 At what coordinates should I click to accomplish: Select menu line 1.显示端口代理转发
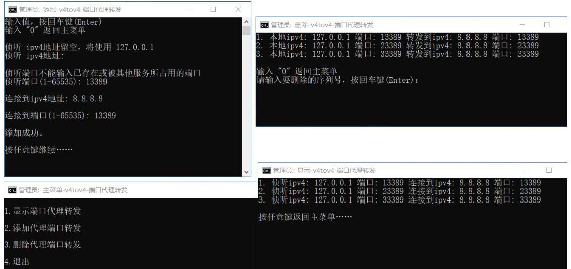click(x=42, y=211)
